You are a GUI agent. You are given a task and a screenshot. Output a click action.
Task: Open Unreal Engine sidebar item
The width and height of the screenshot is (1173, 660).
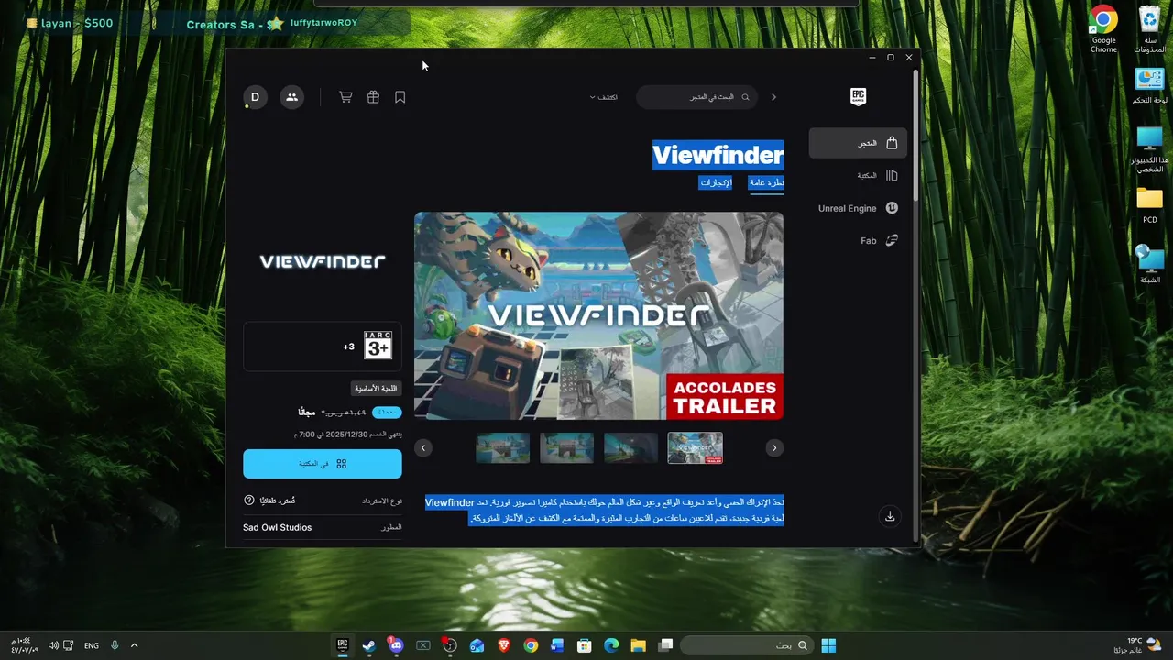(858, 208)
